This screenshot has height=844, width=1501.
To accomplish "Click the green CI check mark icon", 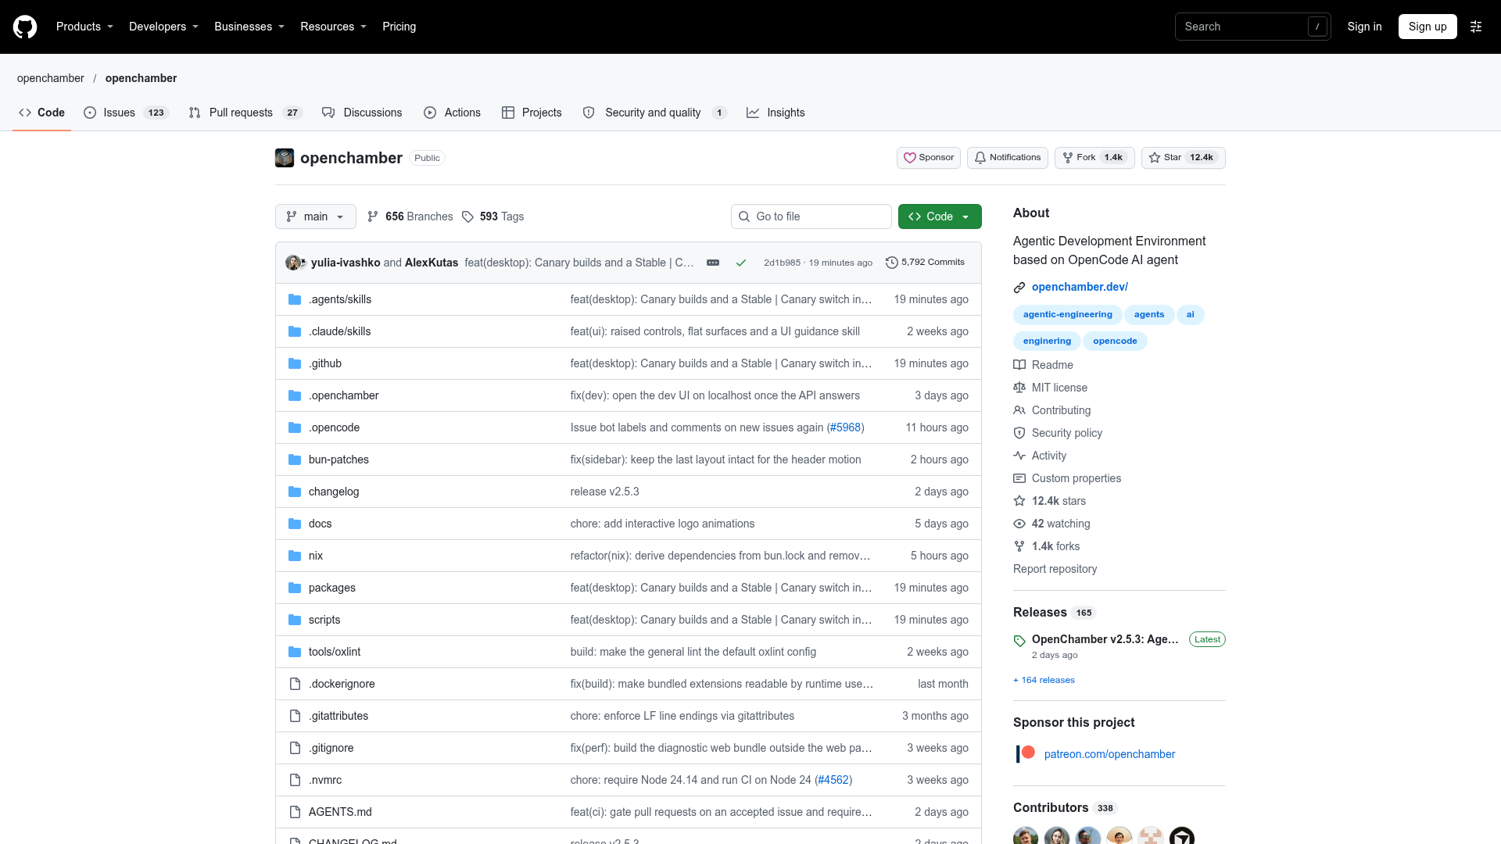I will click(x=741, y=263).
